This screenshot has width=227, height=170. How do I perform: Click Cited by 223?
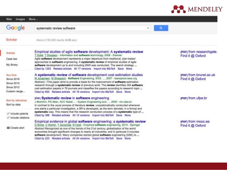(x=42, y=138)
